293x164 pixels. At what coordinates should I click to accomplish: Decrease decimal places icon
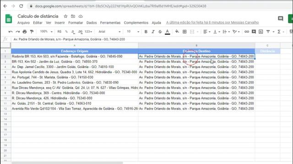pyautogui.click(x=73, y=32)
